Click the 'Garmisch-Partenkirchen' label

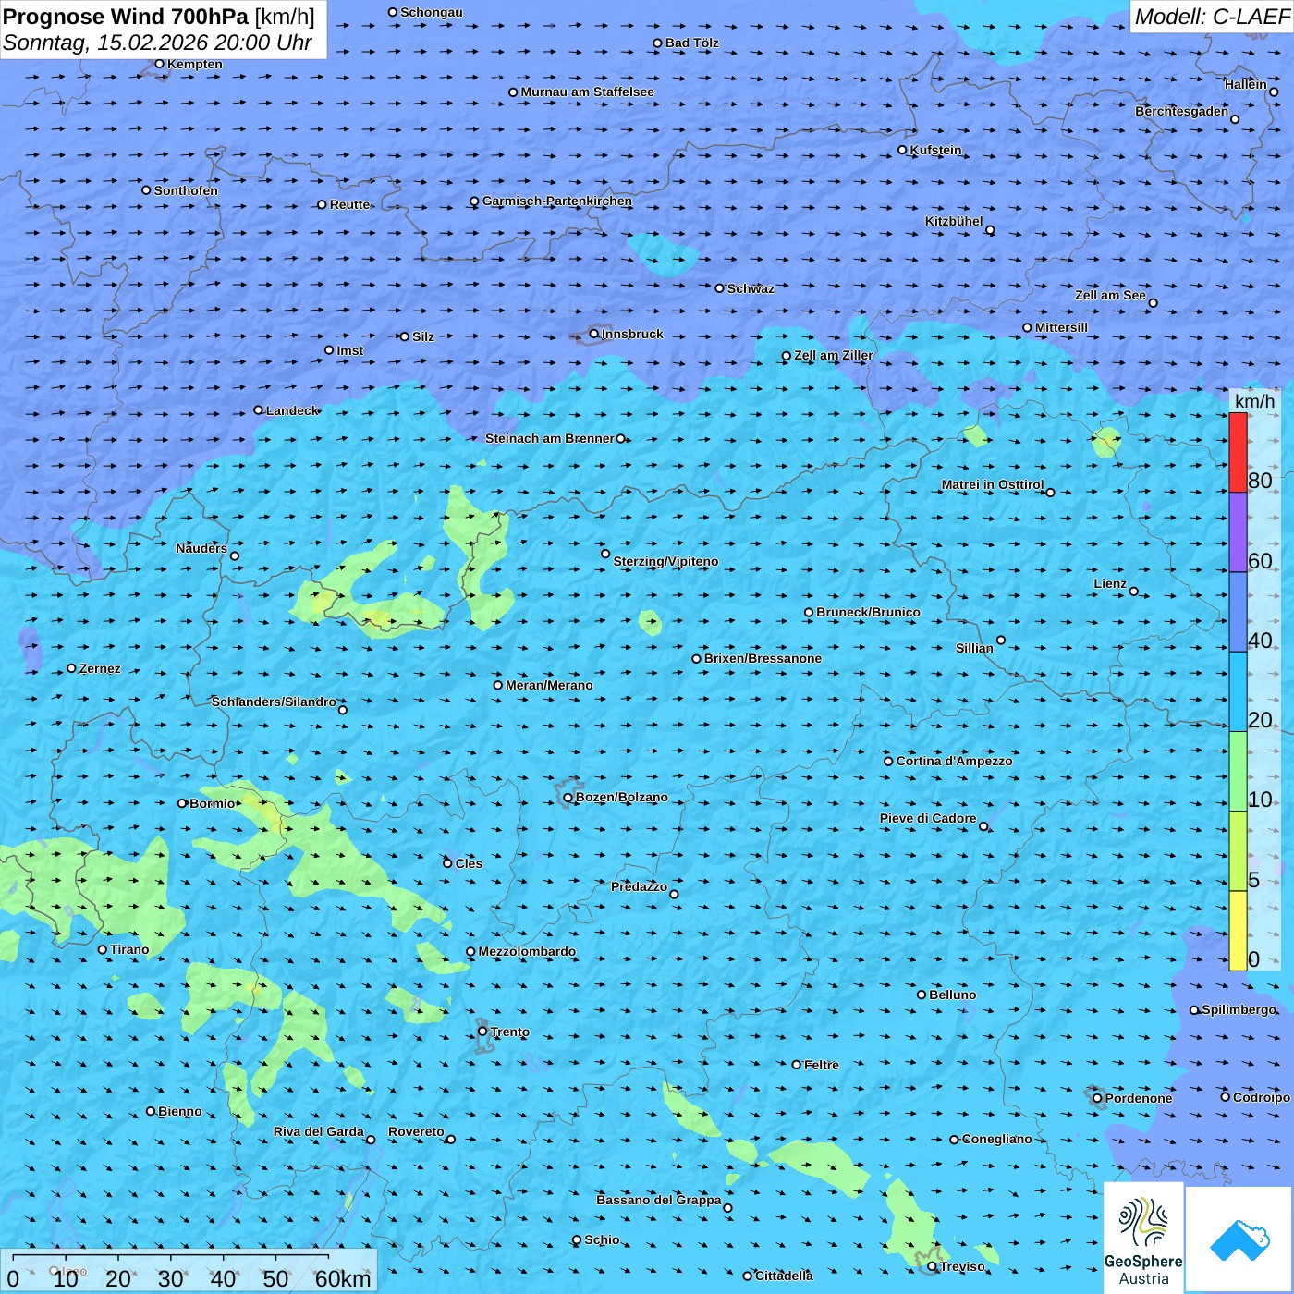[557, 201]
